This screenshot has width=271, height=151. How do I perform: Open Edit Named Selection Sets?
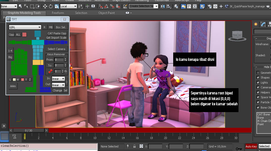click(x=125, y=6)
